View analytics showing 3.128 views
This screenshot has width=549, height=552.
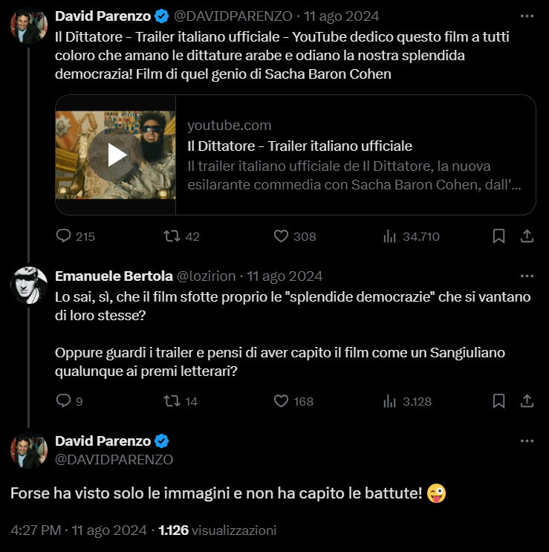(x=390, y=401)
